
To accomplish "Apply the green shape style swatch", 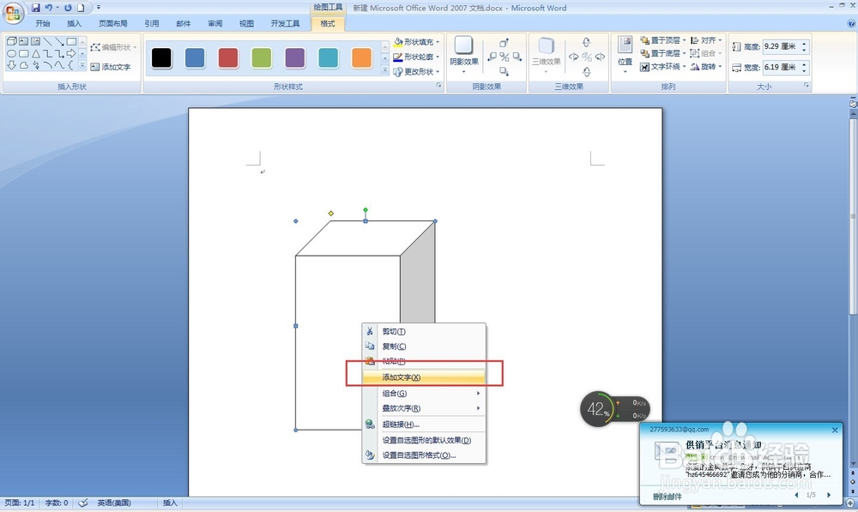I will (x=262, y=57).
